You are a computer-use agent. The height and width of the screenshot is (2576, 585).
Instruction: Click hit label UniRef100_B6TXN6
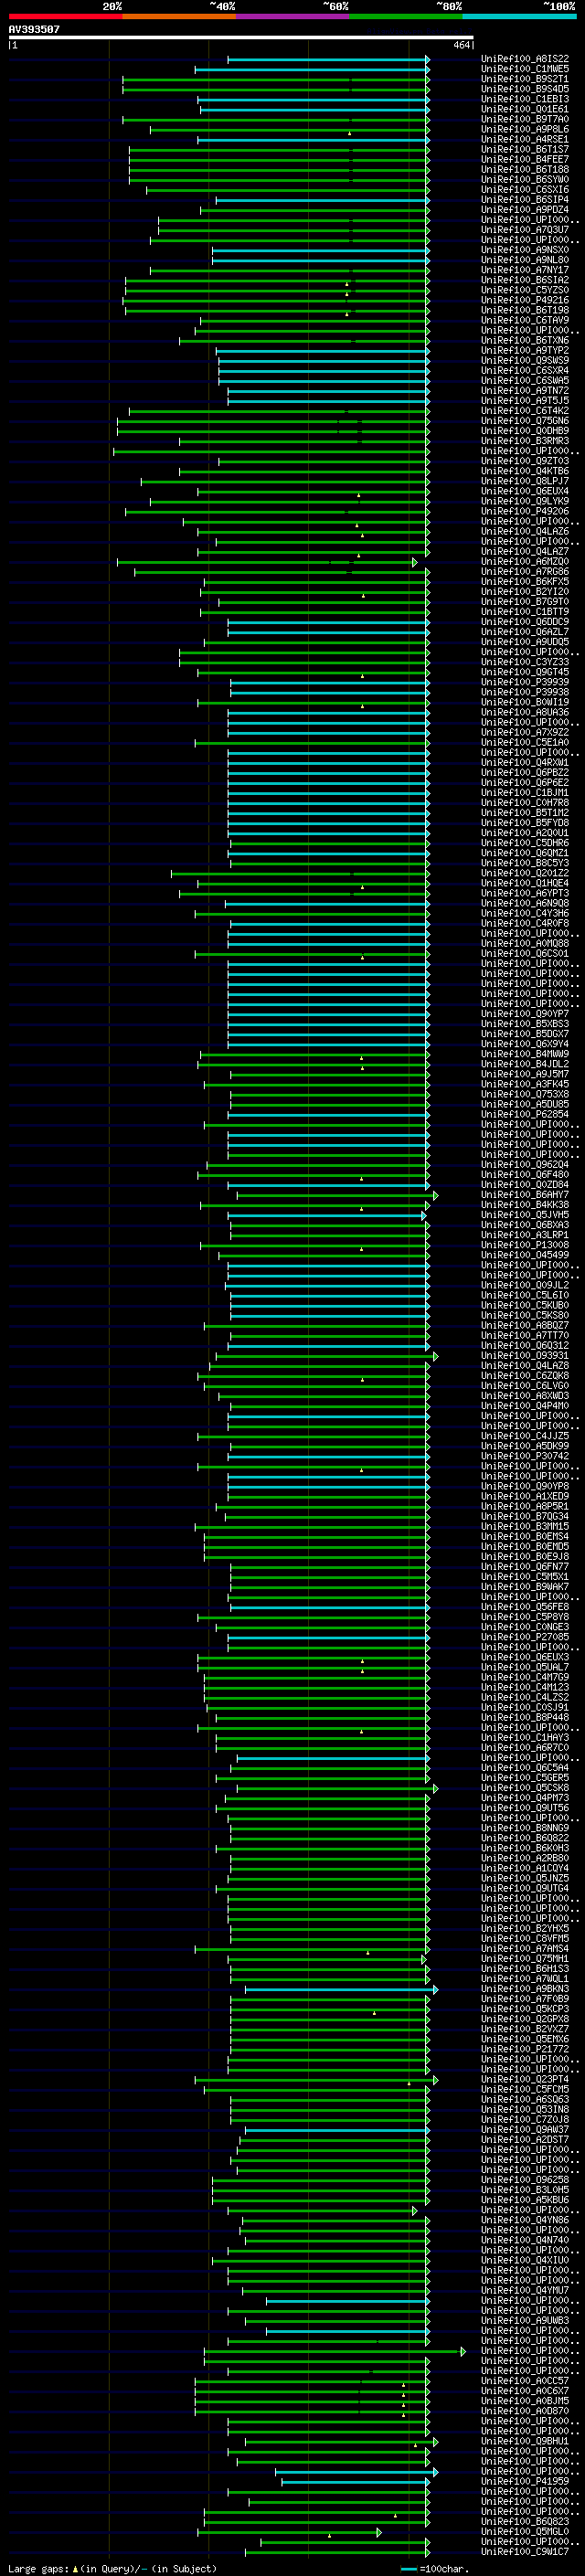[x=525, y=340]
